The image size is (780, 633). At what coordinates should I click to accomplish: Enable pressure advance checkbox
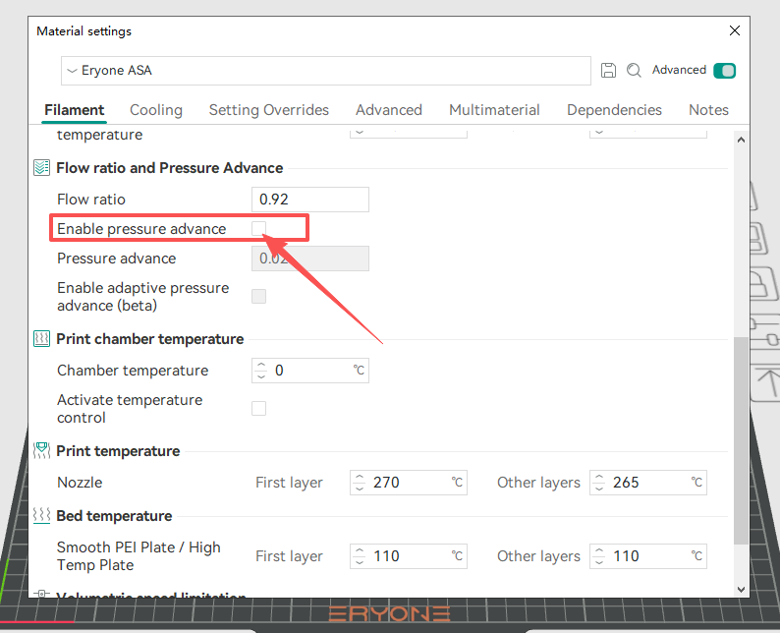[259, 229]
